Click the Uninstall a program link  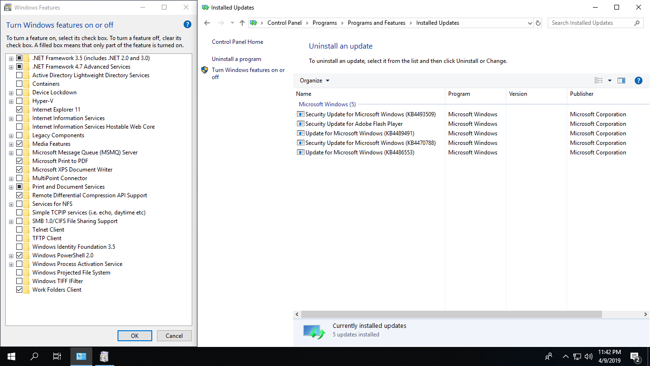[236, 59]
